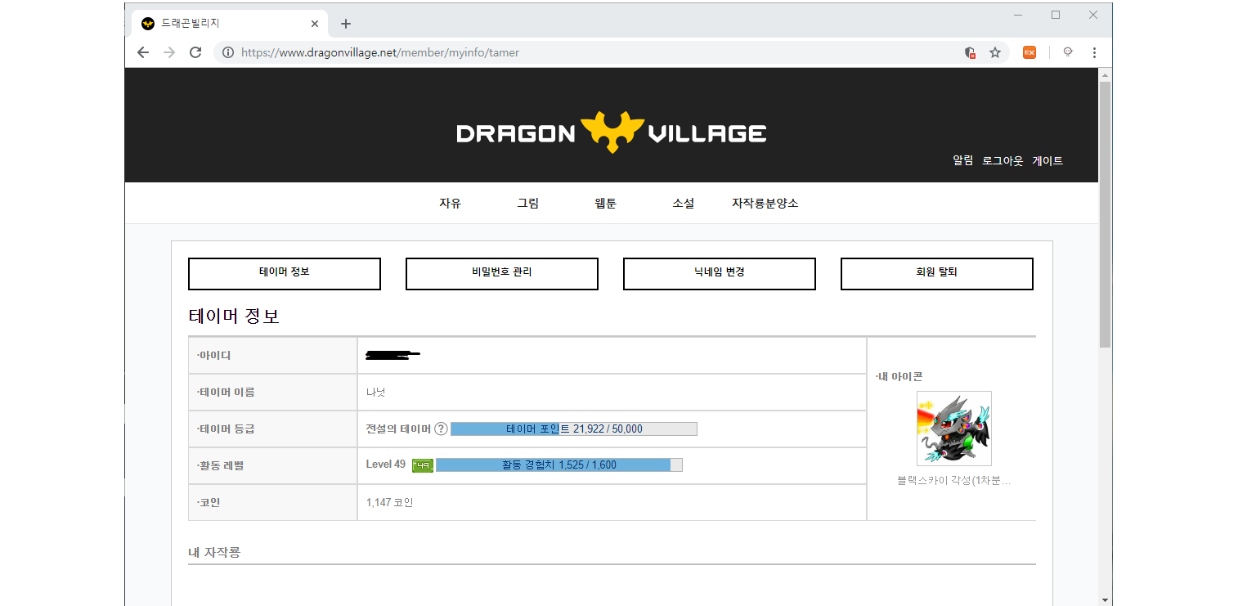
Task: Click the site info icon in address bar
Action: pyautogui.click(x=228, y=52)
